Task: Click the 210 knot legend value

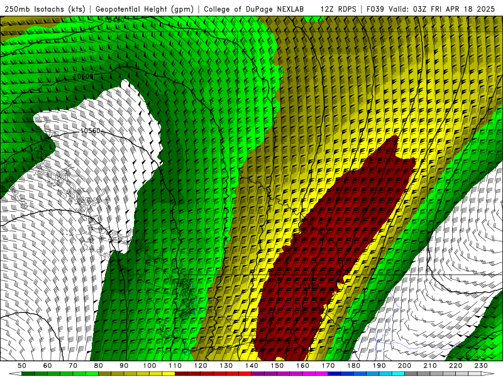Action: pos(430,366)
